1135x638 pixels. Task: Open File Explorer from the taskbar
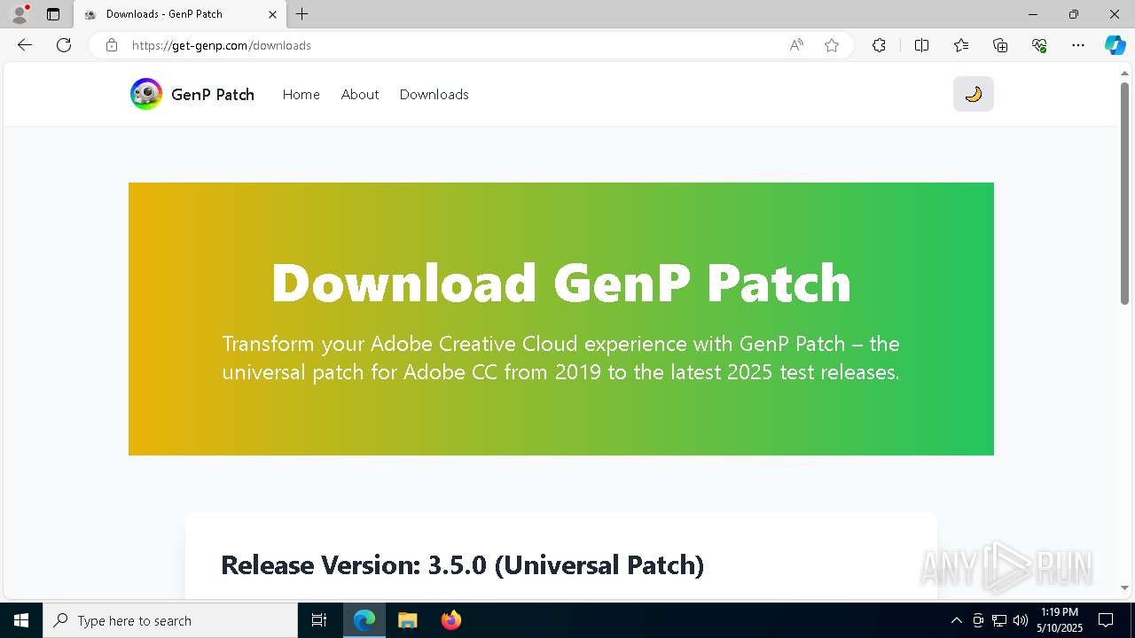point(408,620)
